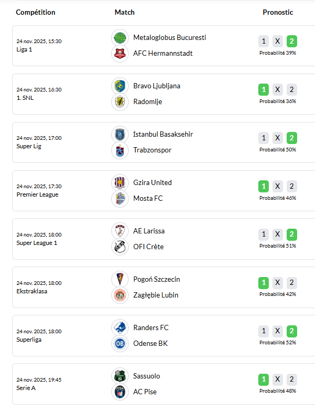The image size is (315, 410).
Task: Click the Odense BK logo
Action: (x=120, y=343)
